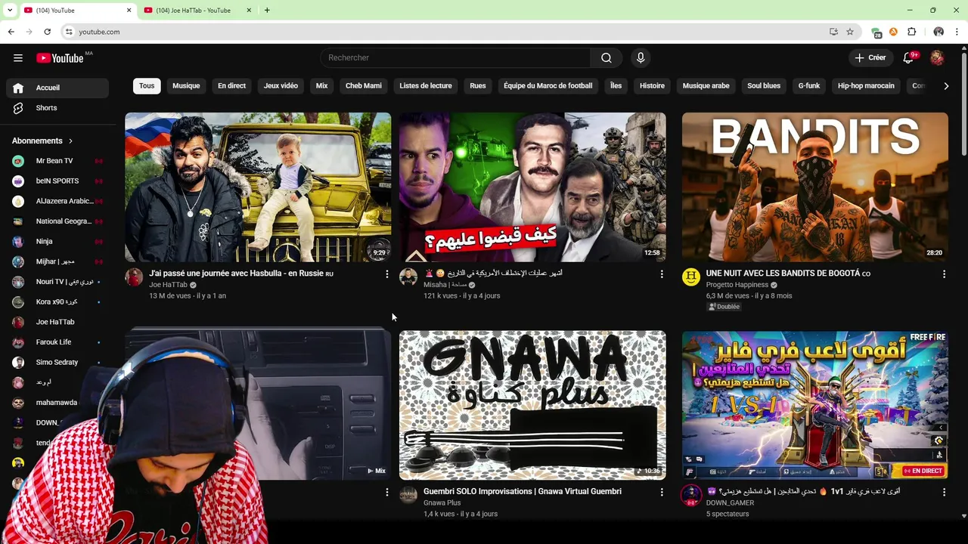
Task: Click Gnawa Plus channel avatar
Action: coord(408,495)
